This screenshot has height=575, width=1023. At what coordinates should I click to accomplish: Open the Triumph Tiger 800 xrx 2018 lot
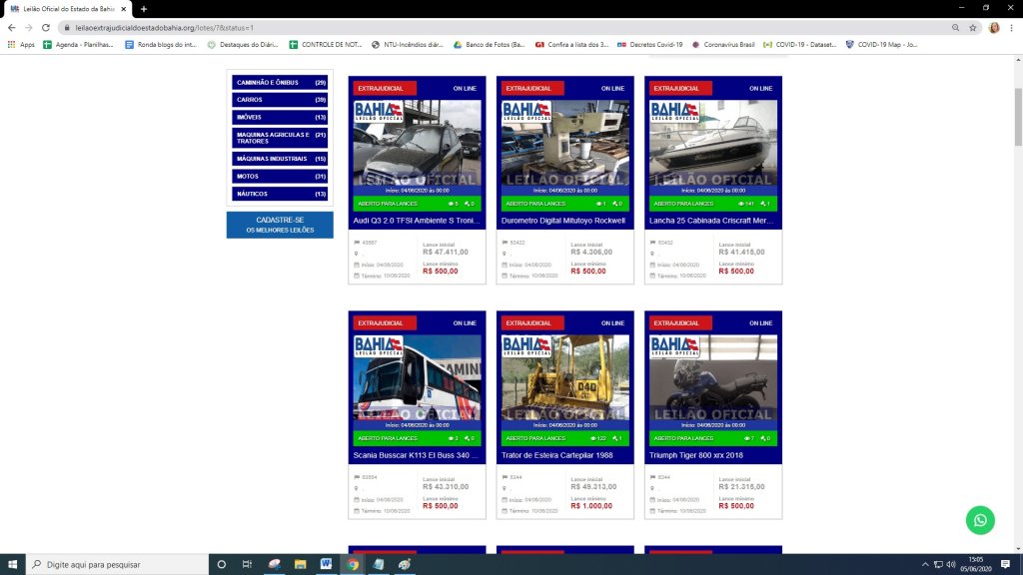(x=696, y=455)
